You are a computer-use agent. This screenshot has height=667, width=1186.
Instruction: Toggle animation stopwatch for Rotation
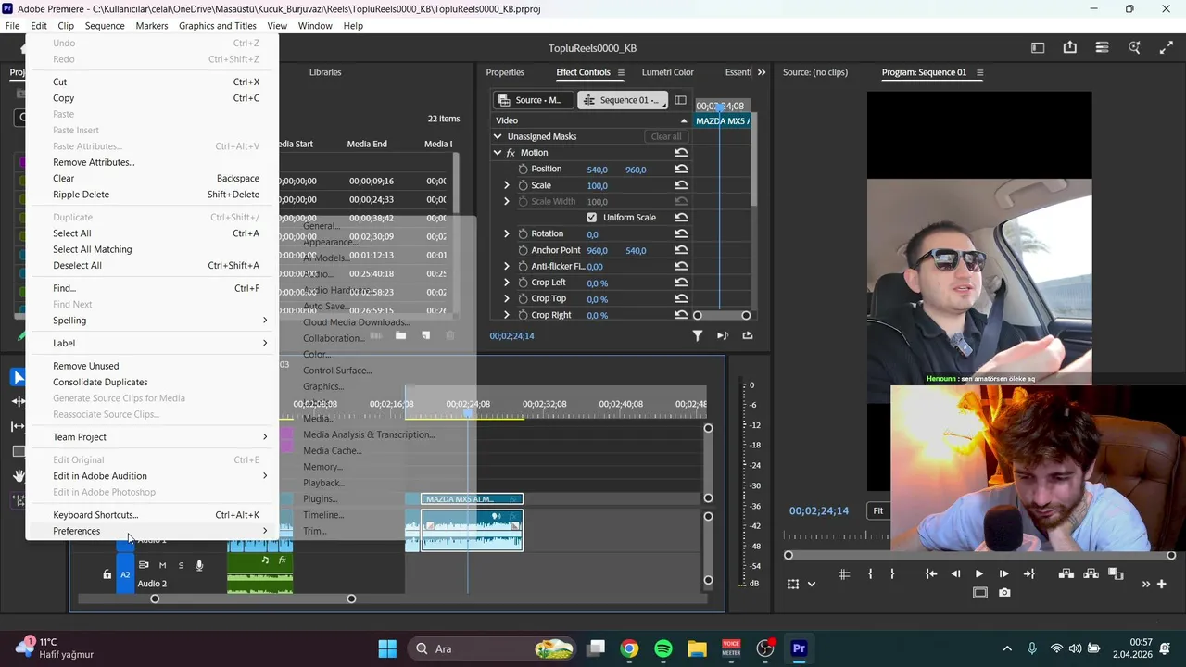point(523,234)
